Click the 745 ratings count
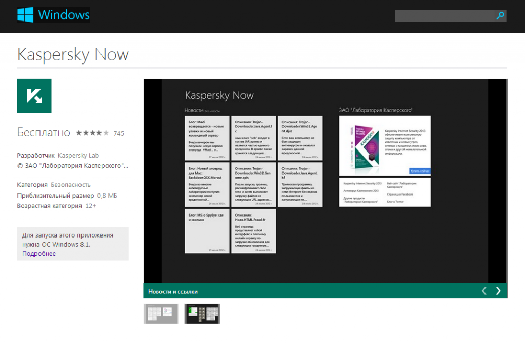Image resolution: width=525 pixels, height=344 pixels. coord(118,134)
